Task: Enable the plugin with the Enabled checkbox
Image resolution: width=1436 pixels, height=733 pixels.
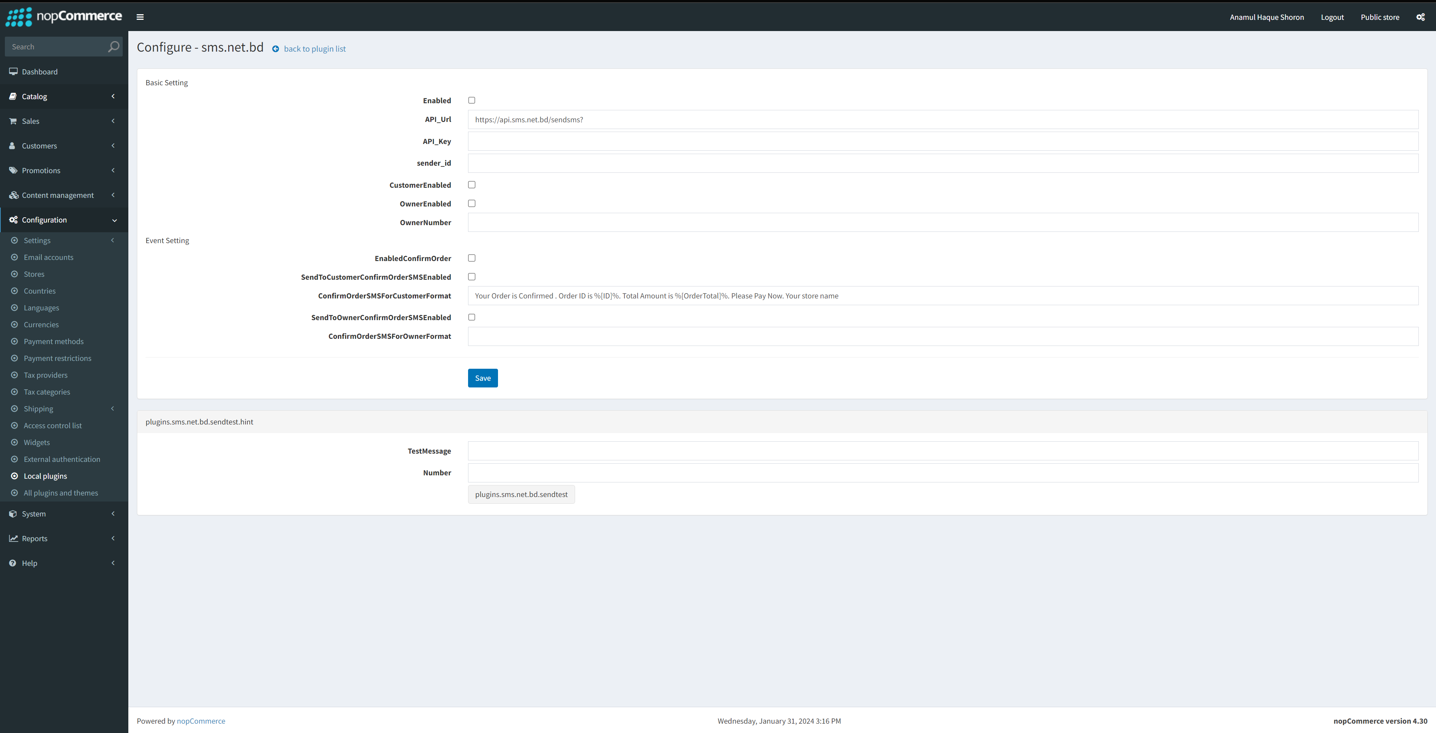Action: pyautogui.click(x=471, y=100)
